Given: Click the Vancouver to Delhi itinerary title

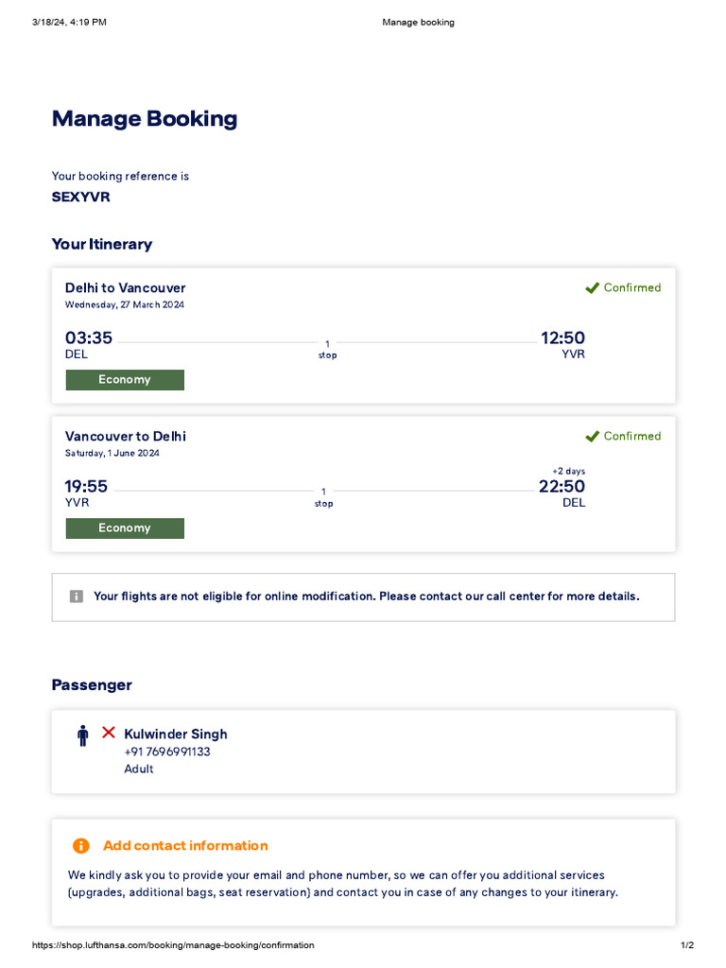Looking at the screenshot, I should 126,436.
